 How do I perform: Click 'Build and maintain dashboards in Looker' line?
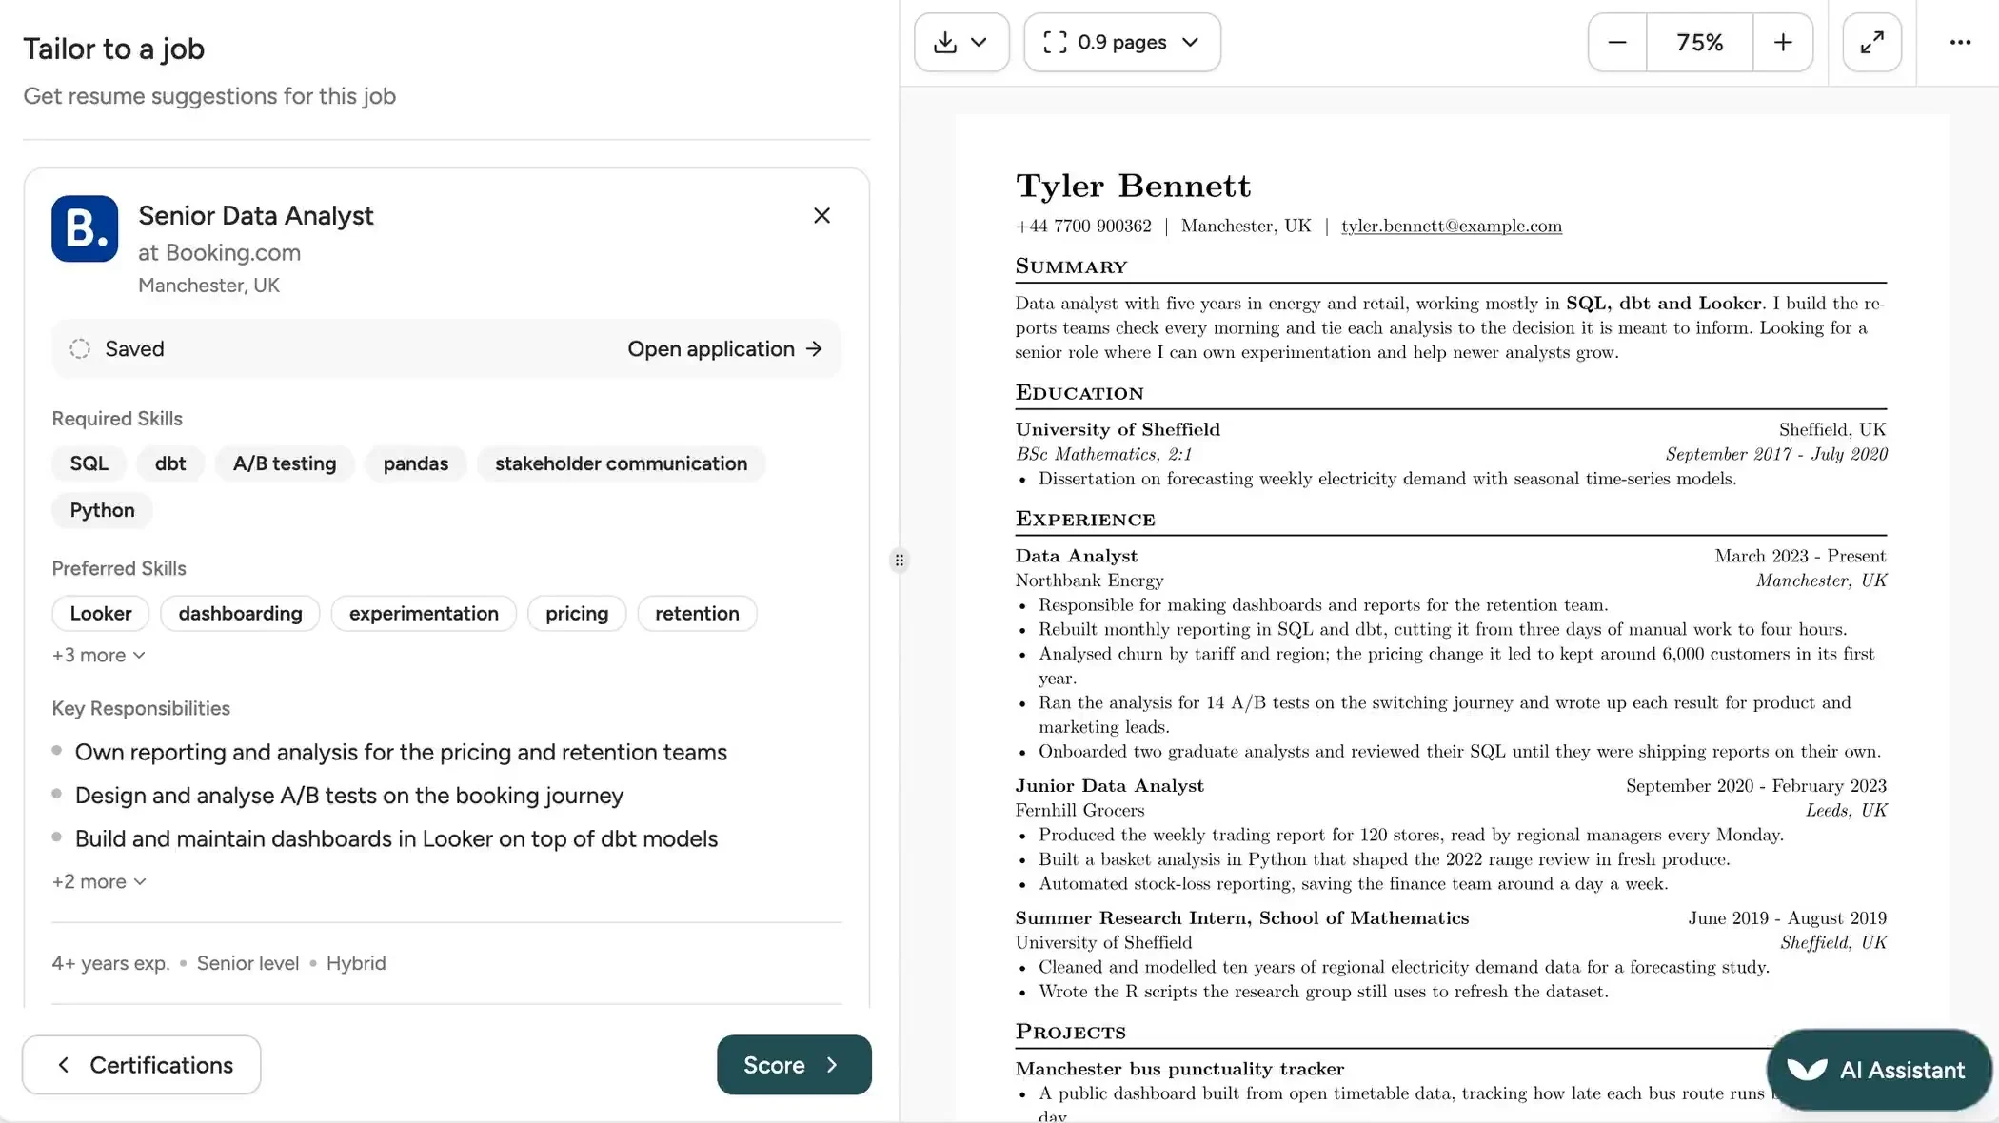tap(396, 839)
